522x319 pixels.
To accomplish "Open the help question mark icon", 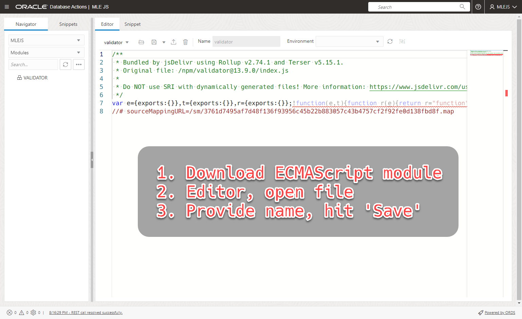I will (478, 7).
